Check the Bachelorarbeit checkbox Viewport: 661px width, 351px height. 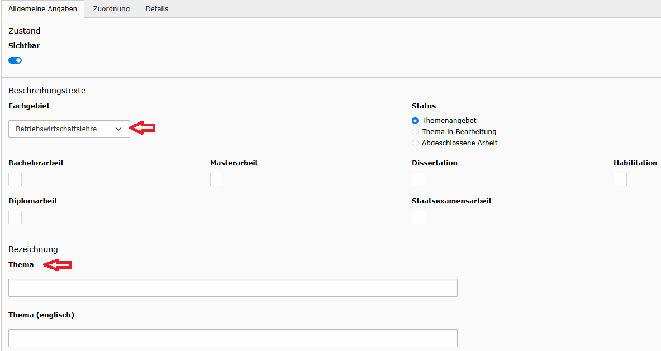pyautogui.click(x=15, y=179)
